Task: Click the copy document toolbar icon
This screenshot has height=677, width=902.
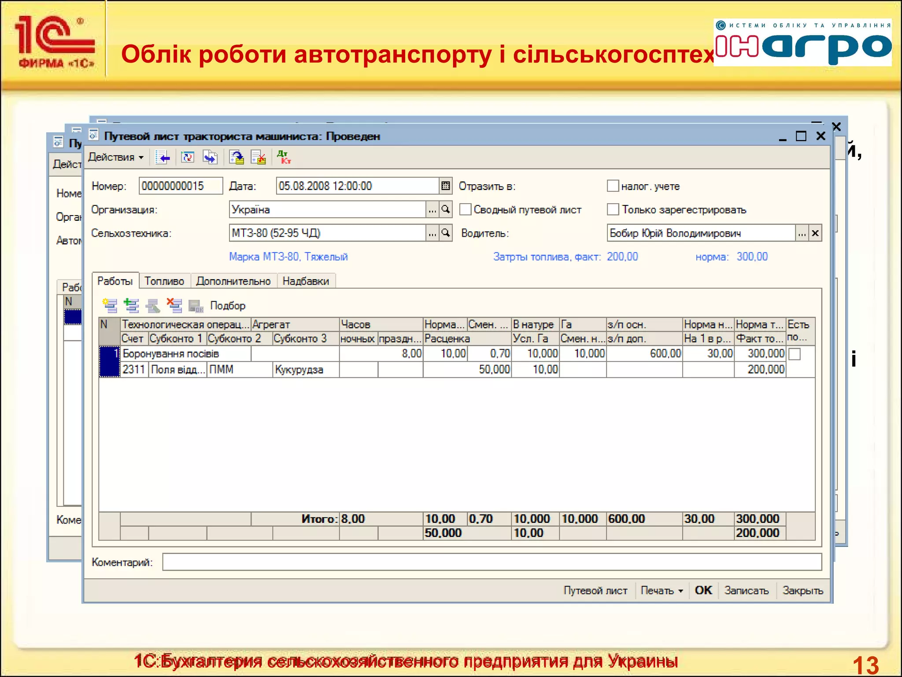Action: tap(211, 157)
